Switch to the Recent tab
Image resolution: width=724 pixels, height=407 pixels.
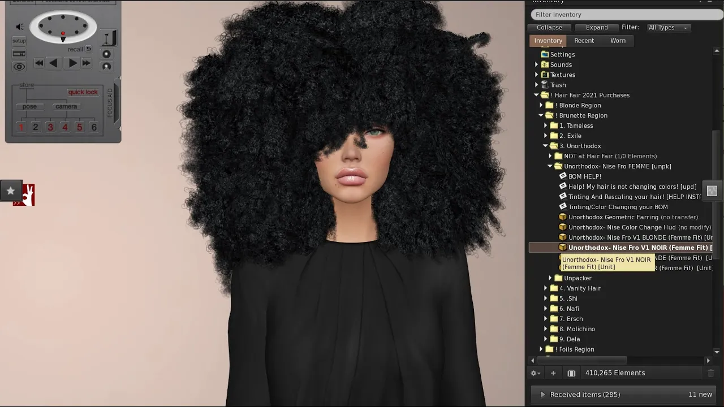pos(584,41)
